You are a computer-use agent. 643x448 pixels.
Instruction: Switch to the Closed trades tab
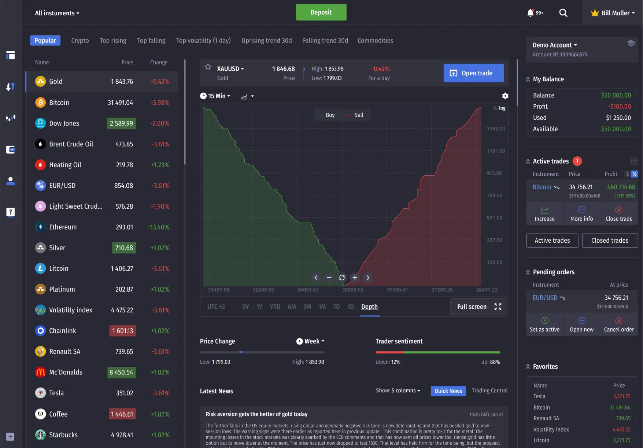point(610,240)
